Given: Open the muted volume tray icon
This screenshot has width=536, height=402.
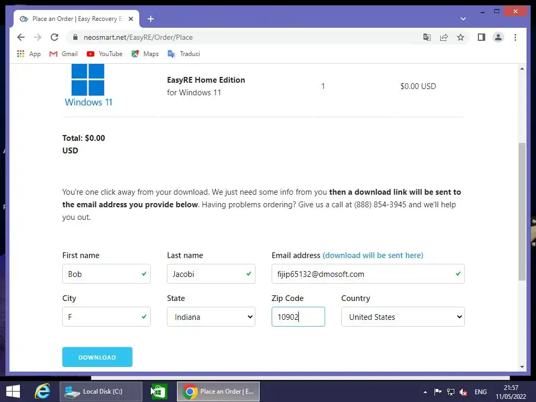Looking at the screenshot, I should pos(463,392).
